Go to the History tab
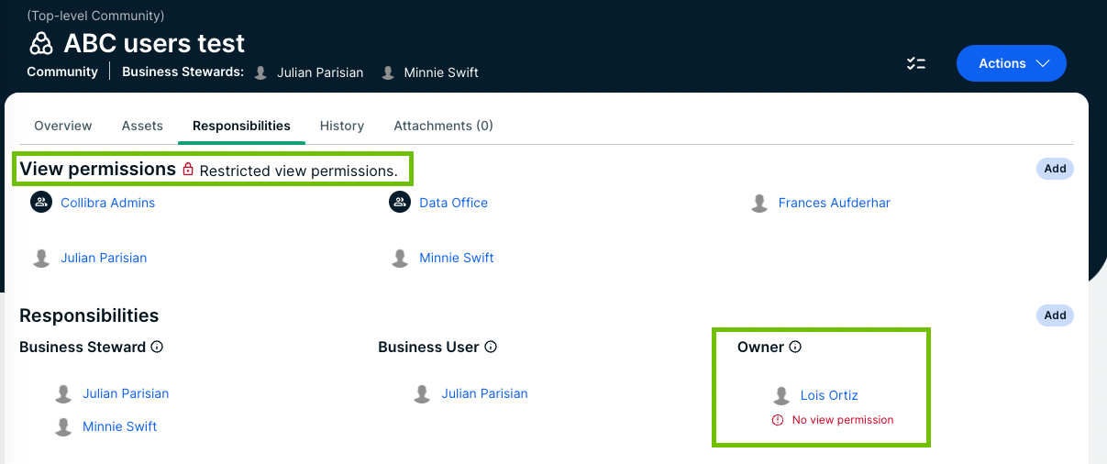This screenshot has width=1107, height=464. 342,126
